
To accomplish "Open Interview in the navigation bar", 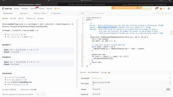I will coord(33,8).
